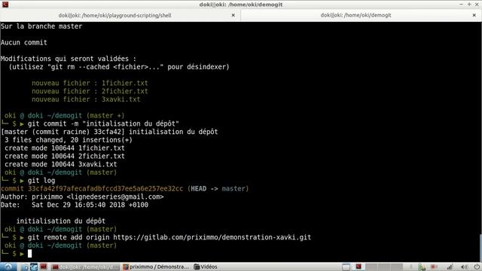This screenshot has width=482, height=271.
Task: Click the 'Date: Sat Dec 29 16:05:40 2018' line
Action: coord(75,205)
